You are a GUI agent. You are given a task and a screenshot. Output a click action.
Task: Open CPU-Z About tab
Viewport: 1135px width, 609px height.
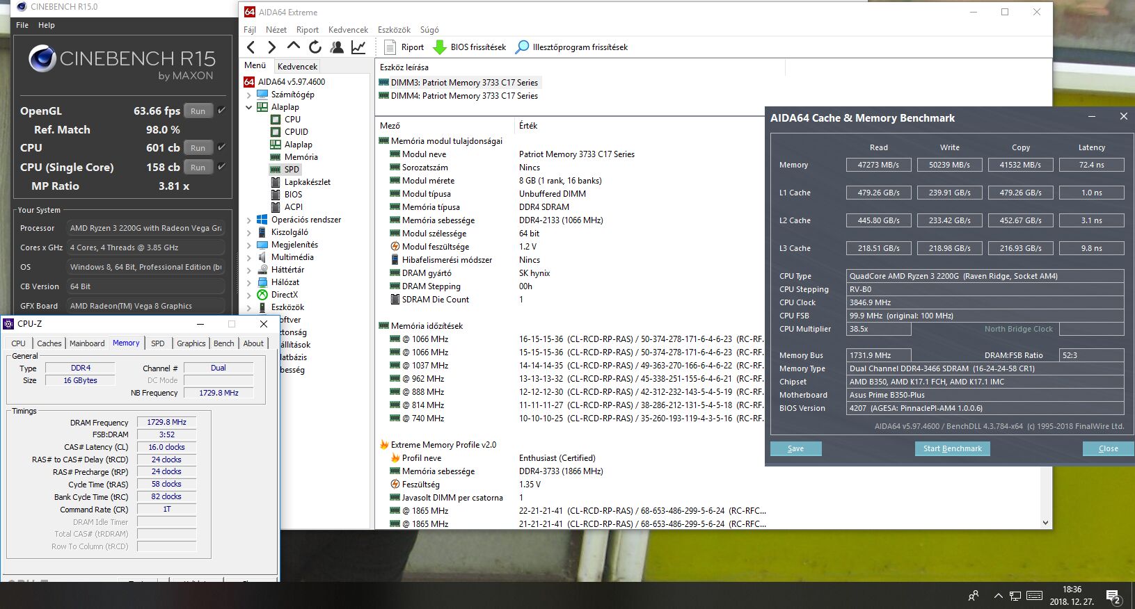click(253, 343)
